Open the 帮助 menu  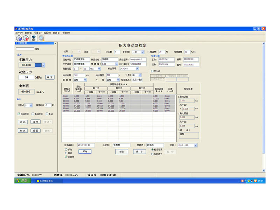66,33
